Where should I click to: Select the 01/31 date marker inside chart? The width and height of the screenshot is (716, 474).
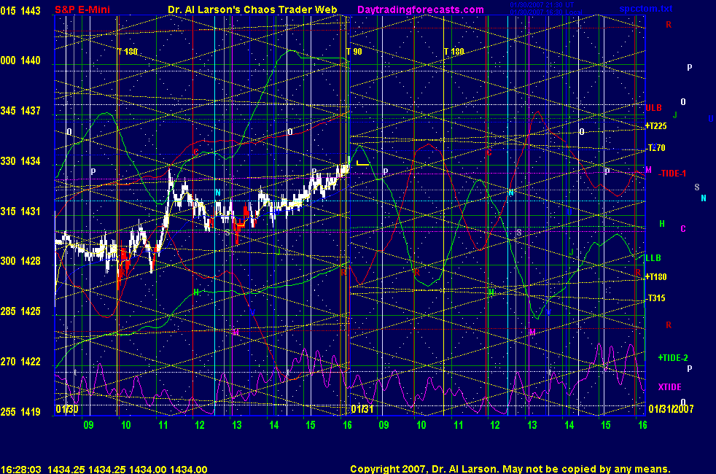(x=362, y=409)
